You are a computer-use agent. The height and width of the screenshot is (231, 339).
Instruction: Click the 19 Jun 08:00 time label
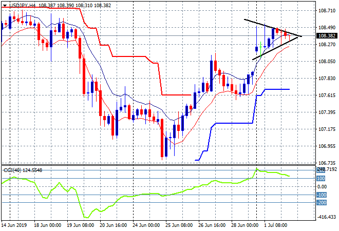(81, 225)
